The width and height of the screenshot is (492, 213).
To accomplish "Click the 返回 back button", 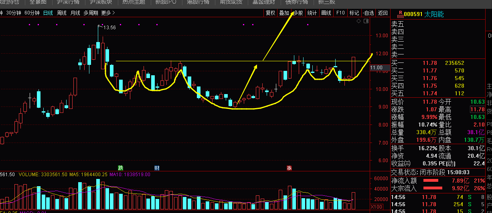I will (383, 13).
